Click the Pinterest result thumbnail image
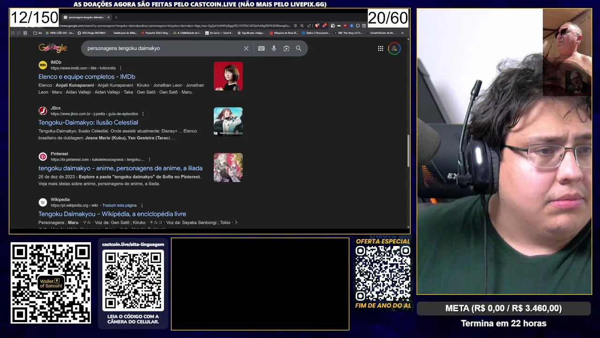The image size is (600, 338). click(228, 168)
